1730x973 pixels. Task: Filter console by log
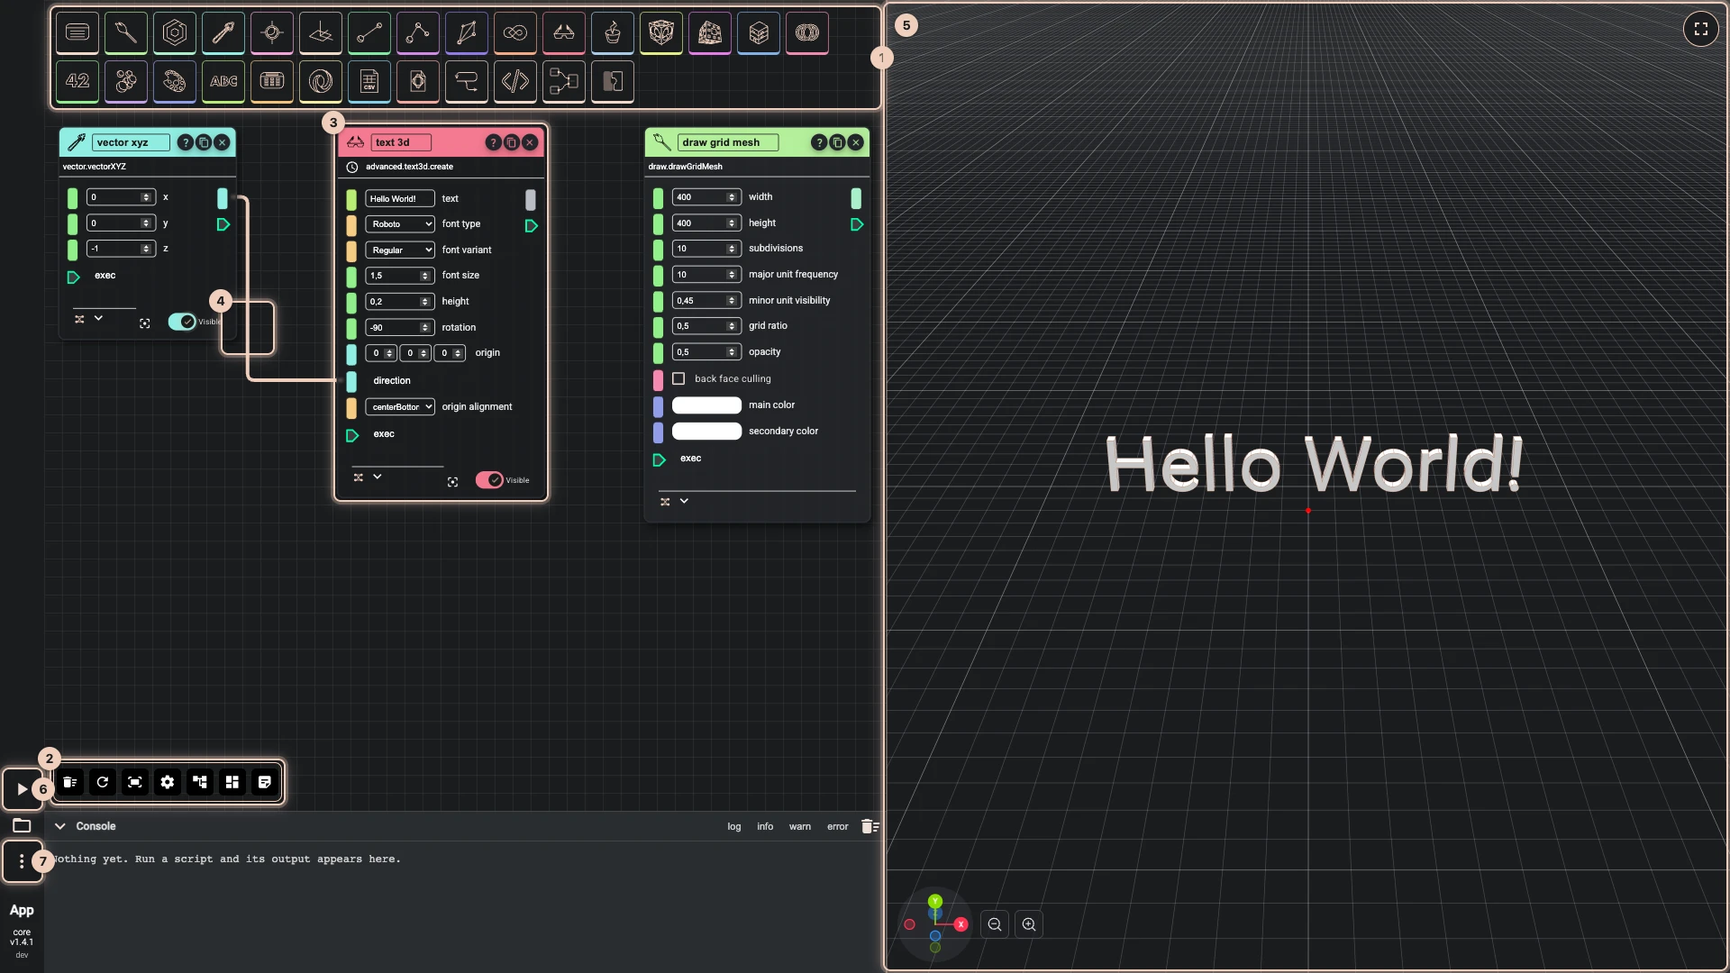pos(734,827)
